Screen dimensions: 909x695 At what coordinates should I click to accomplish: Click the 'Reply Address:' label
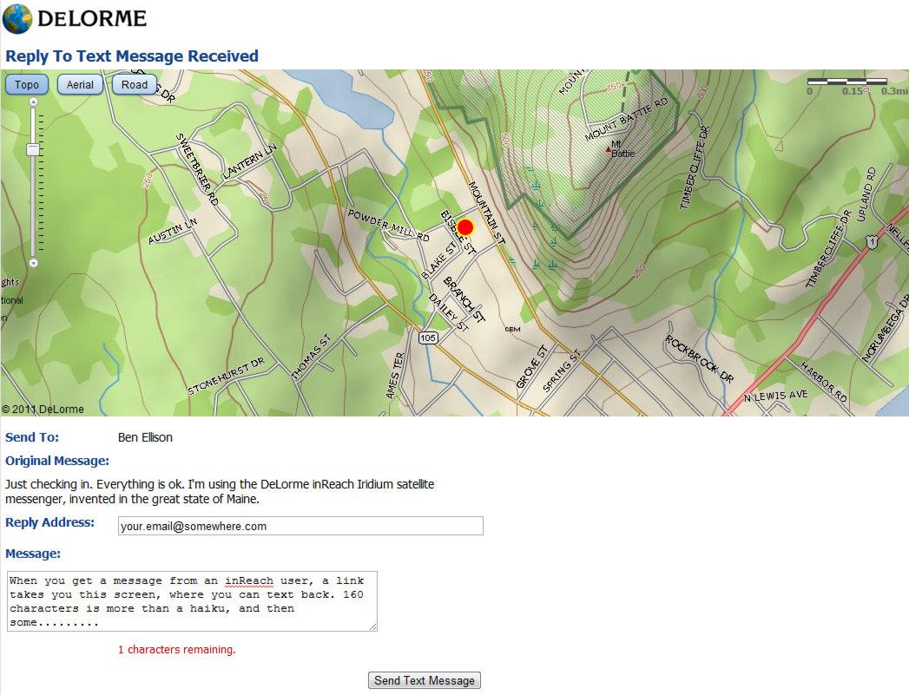pyautogui.click(x=49, y=522)
